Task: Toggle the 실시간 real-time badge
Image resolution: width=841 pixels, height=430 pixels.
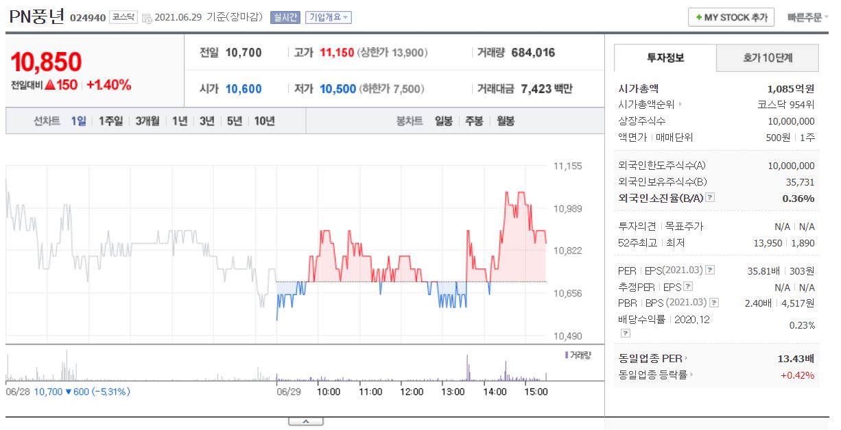Action: [285, 17]
